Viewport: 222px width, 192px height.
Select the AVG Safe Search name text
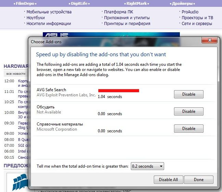click(x=51, y=90)
